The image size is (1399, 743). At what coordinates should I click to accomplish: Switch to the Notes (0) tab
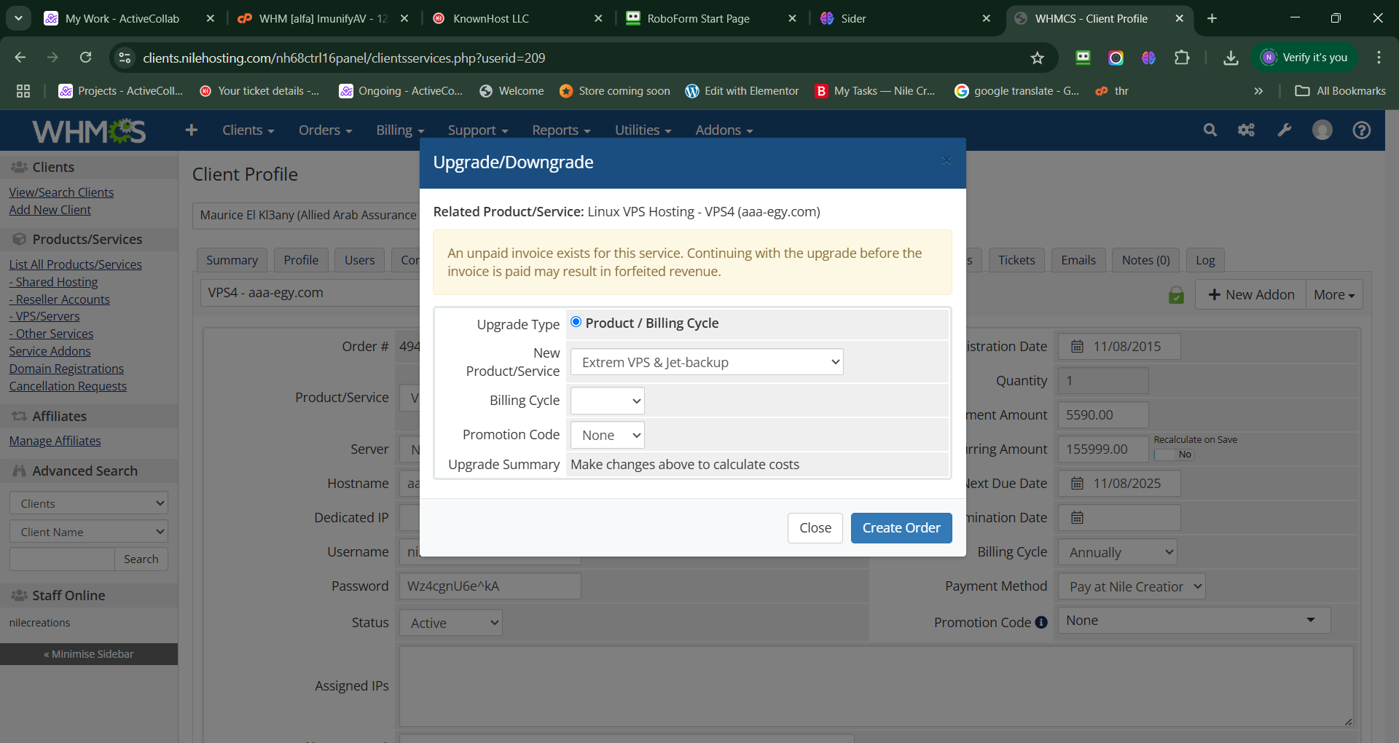click(x=1146, y=260)
